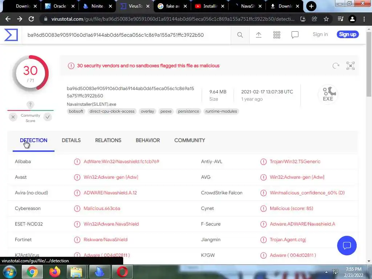Switch to the Ninite browser tab
The image size is (372, 279).
click(x=97, y=6)
